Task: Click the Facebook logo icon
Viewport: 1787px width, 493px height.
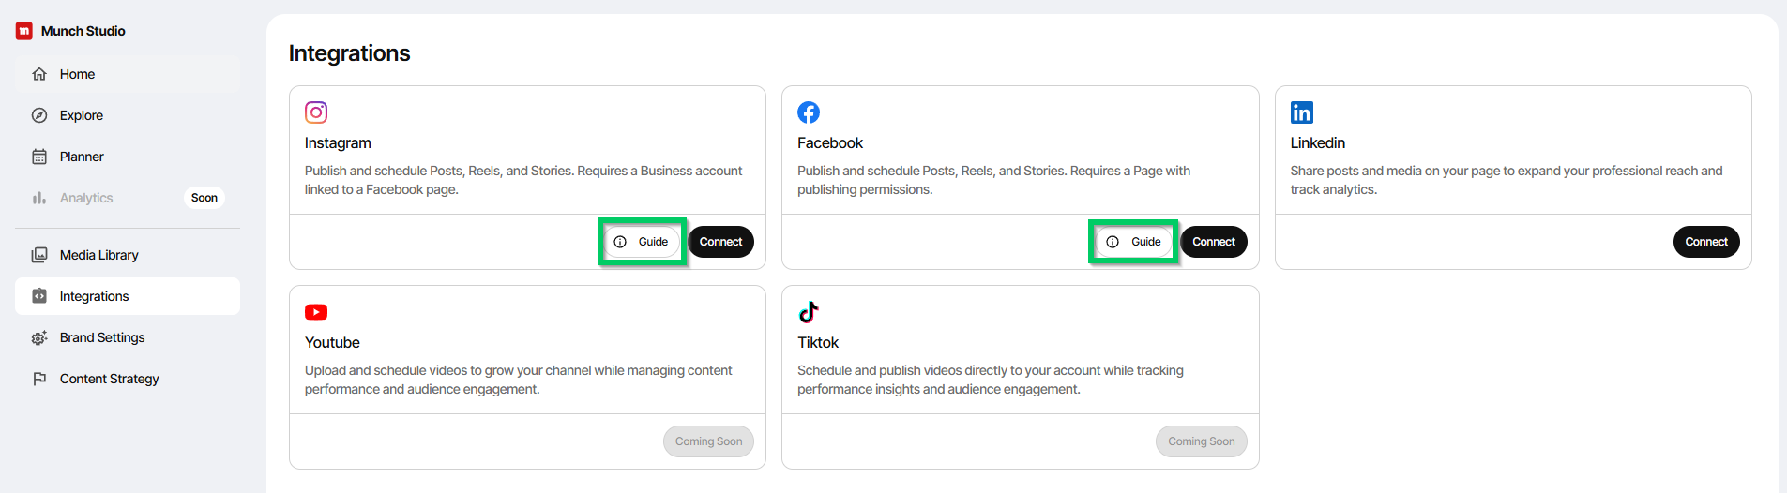Action: click(x=809, y=112)
